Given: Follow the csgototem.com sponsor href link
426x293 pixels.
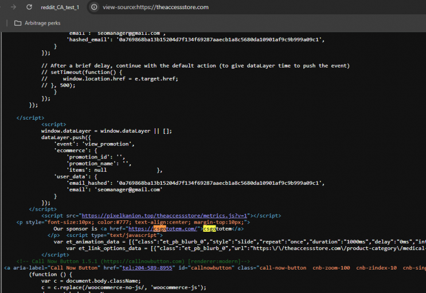Looking at the screenshot, I should (x=163, y=229).
